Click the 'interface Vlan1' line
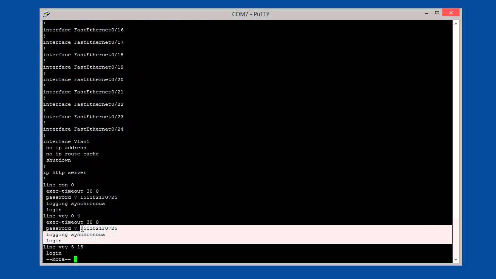The image size is (496, 279). pos(66,141)
